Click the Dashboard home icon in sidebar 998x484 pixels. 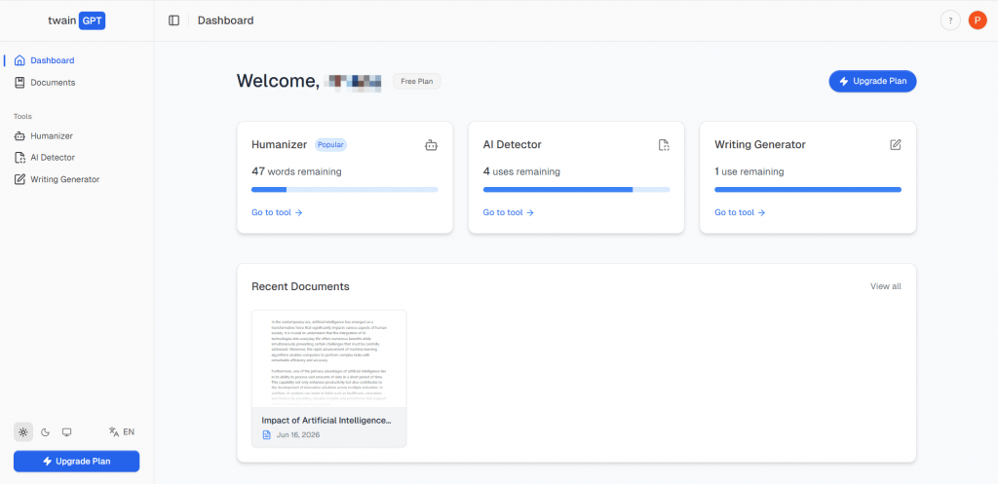(19, 60)
